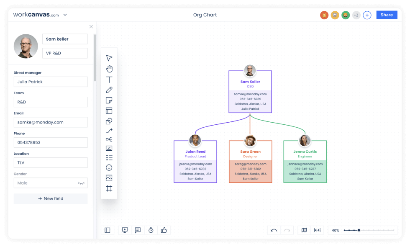Edit the Phone field 054378953
The image size is (410, 247).
pos(51,143)
